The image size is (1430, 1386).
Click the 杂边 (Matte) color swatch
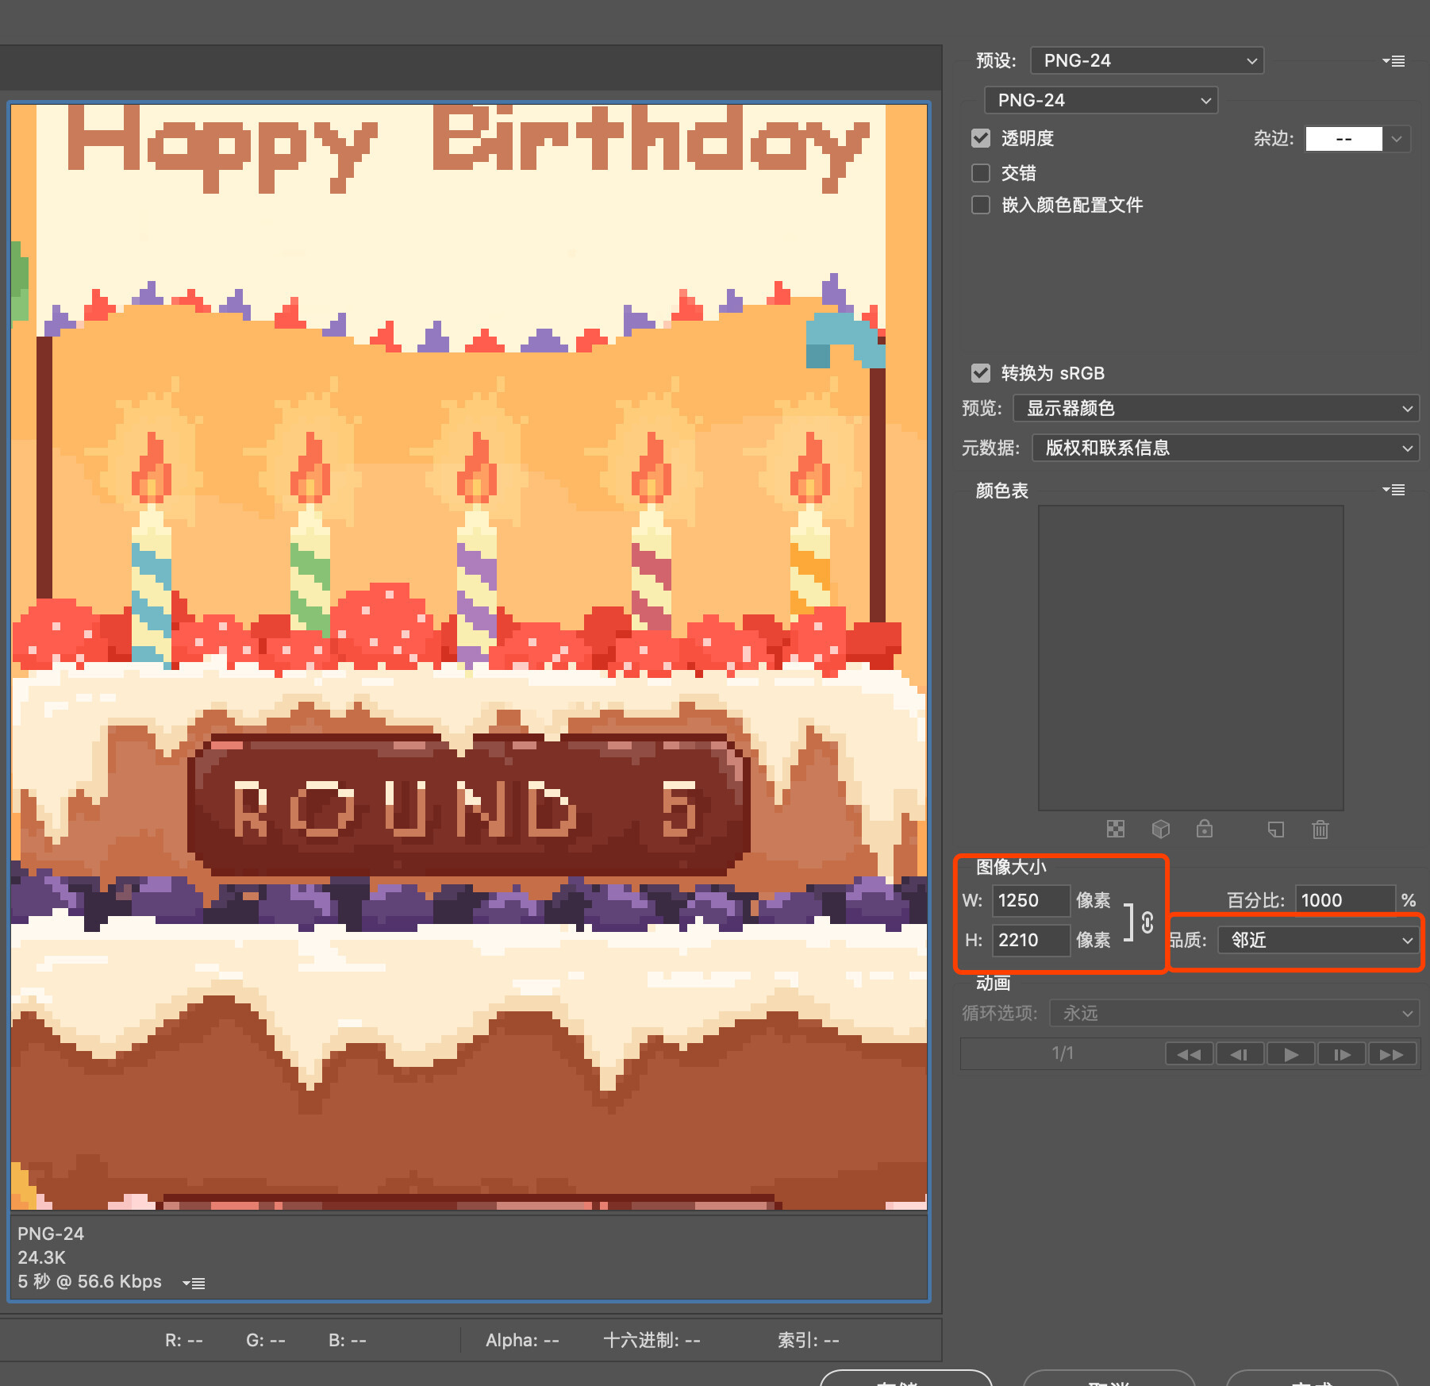1344,139
